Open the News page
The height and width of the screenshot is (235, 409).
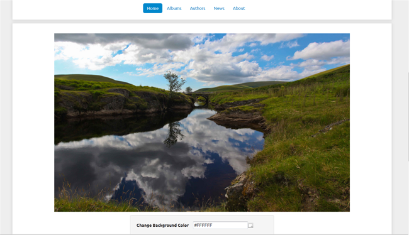click(219, 8)
